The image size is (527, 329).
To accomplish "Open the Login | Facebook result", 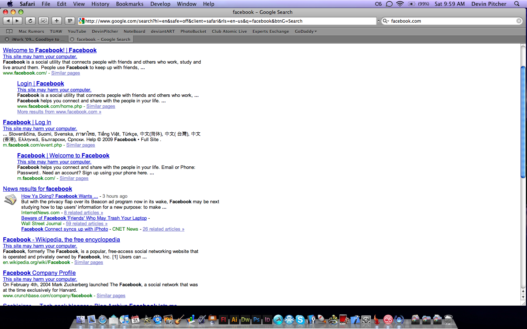I will [x=41, y=83].
